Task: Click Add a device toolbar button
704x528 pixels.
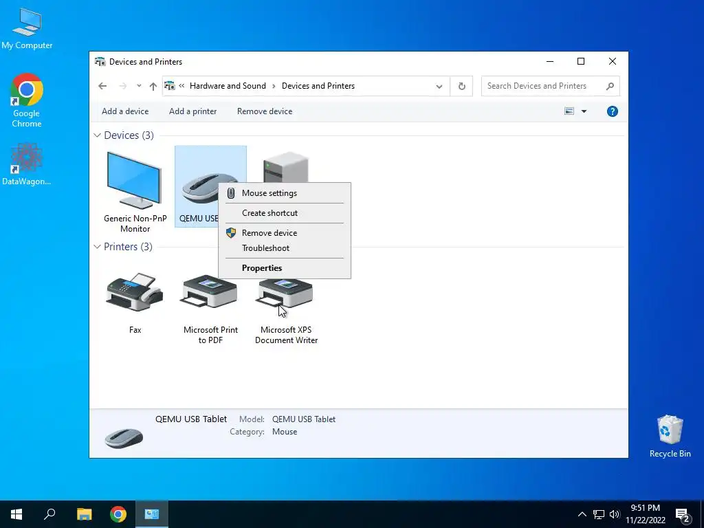Action: pyautogui.click(x=125, y=111)
